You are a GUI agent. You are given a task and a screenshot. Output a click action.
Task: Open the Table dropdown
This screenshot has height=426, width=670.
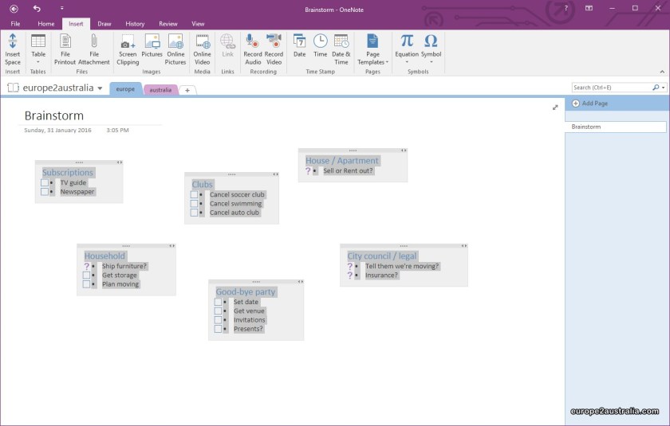(x=38, y=62)
